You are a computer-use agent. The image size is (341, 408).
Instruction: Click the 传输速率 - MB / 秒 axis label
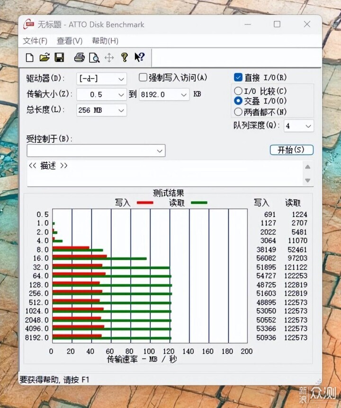pos(142,359)
